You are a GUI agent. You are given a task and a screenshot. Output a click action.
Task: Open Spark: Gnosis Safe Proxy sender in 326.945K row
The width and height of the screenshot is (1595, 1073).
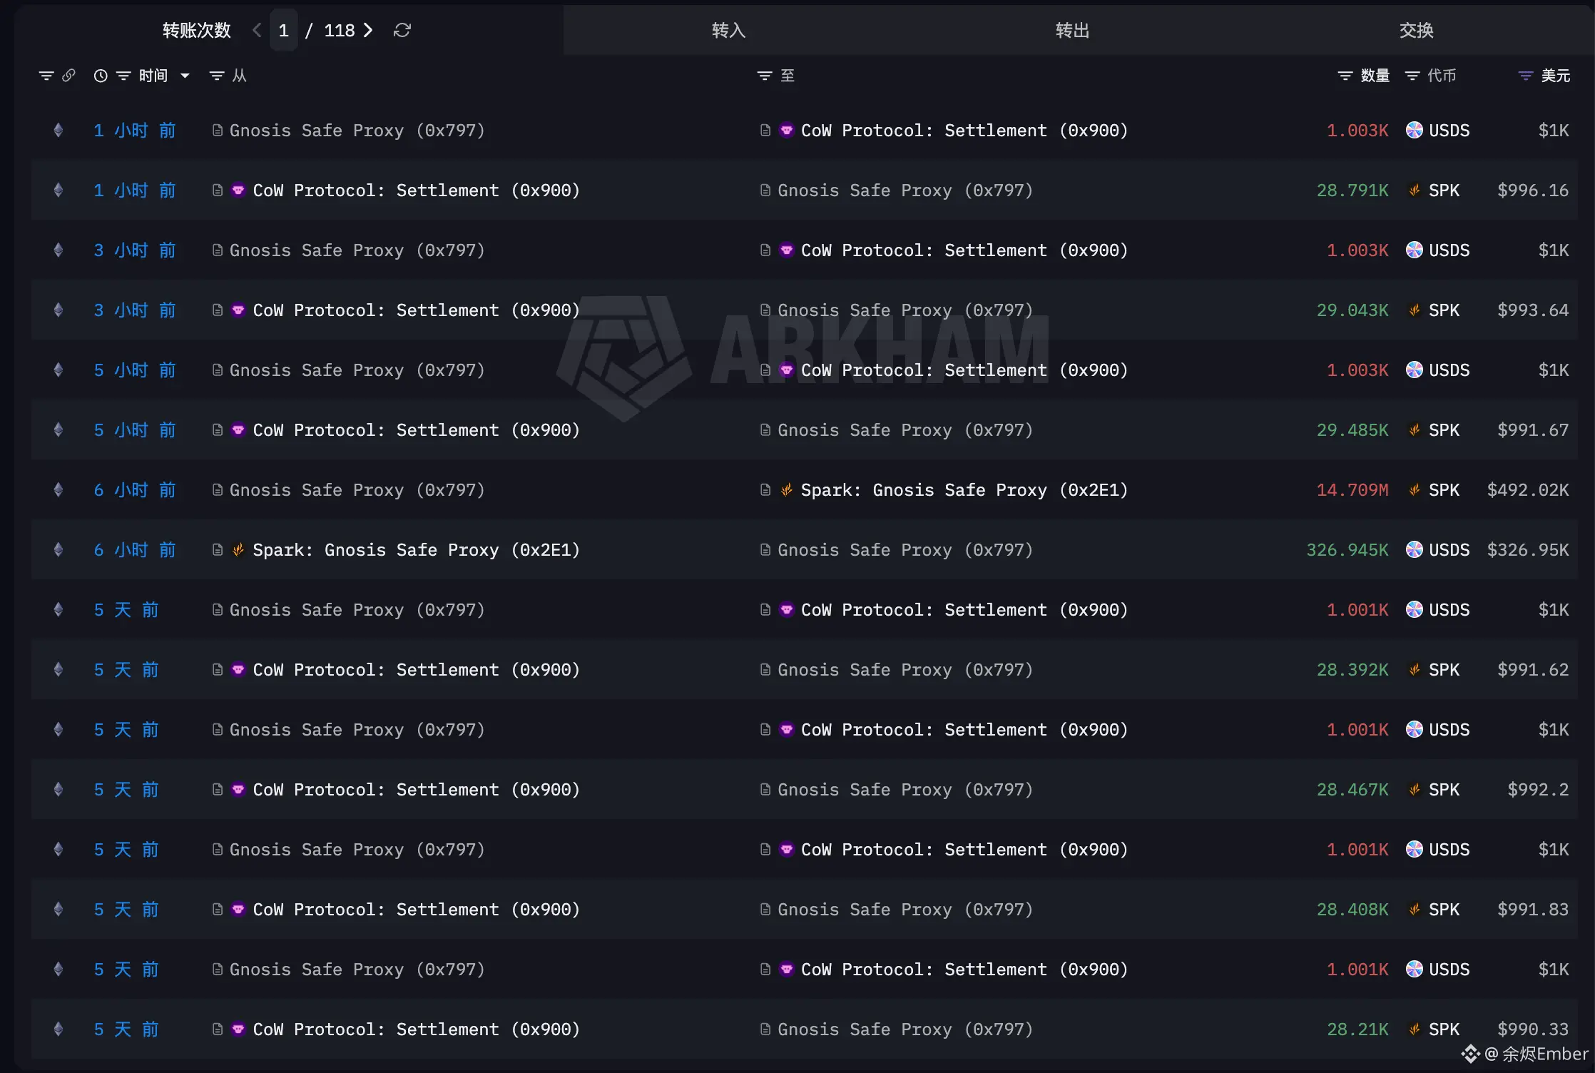pos(417,550)
